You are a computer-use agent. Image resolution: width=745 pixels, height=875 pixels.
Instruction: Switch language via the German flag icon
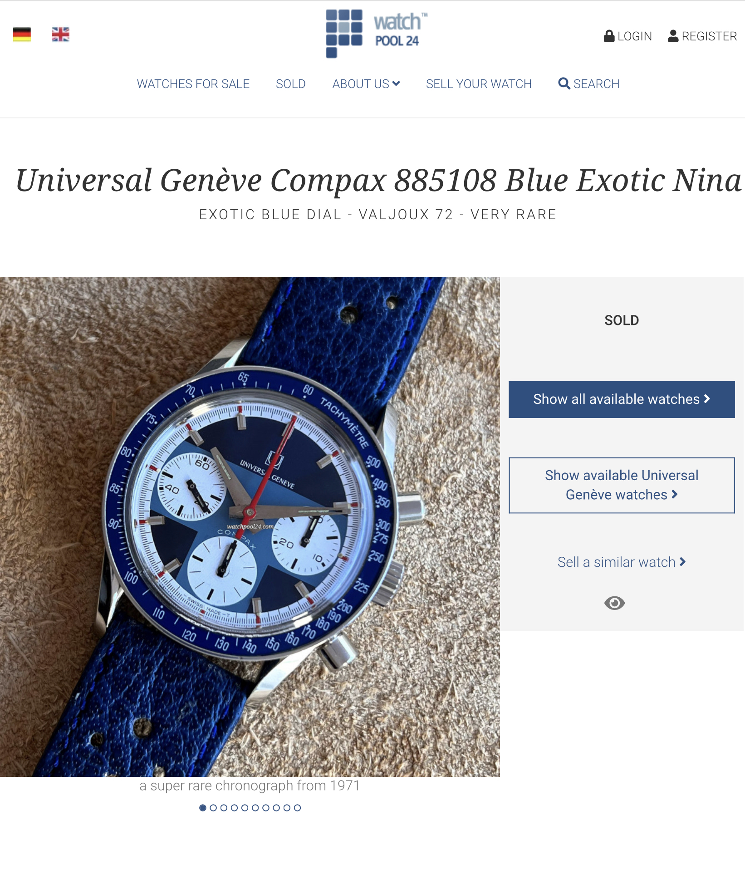pos(22,34)
